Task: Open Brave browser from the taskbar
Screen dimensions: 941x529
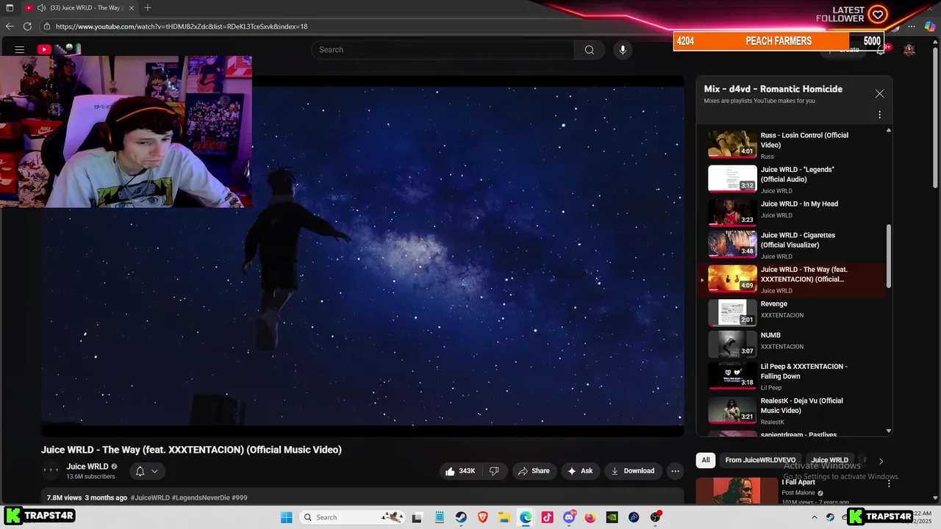Action: pyautogui.click(x=483, y=517)
